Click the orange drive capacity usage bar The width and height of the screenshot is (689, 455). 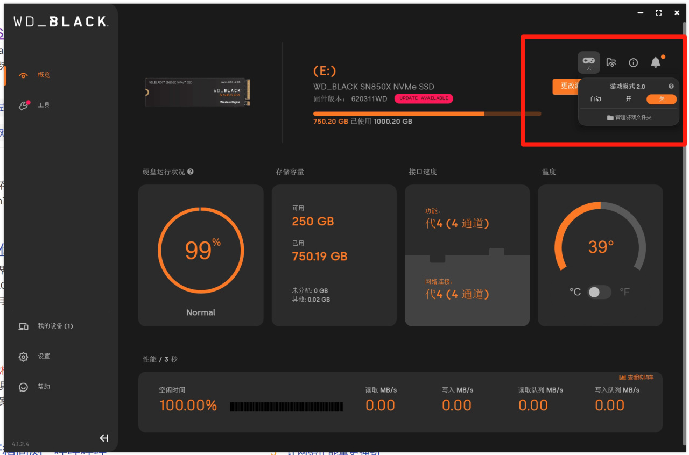click(427, 113)
